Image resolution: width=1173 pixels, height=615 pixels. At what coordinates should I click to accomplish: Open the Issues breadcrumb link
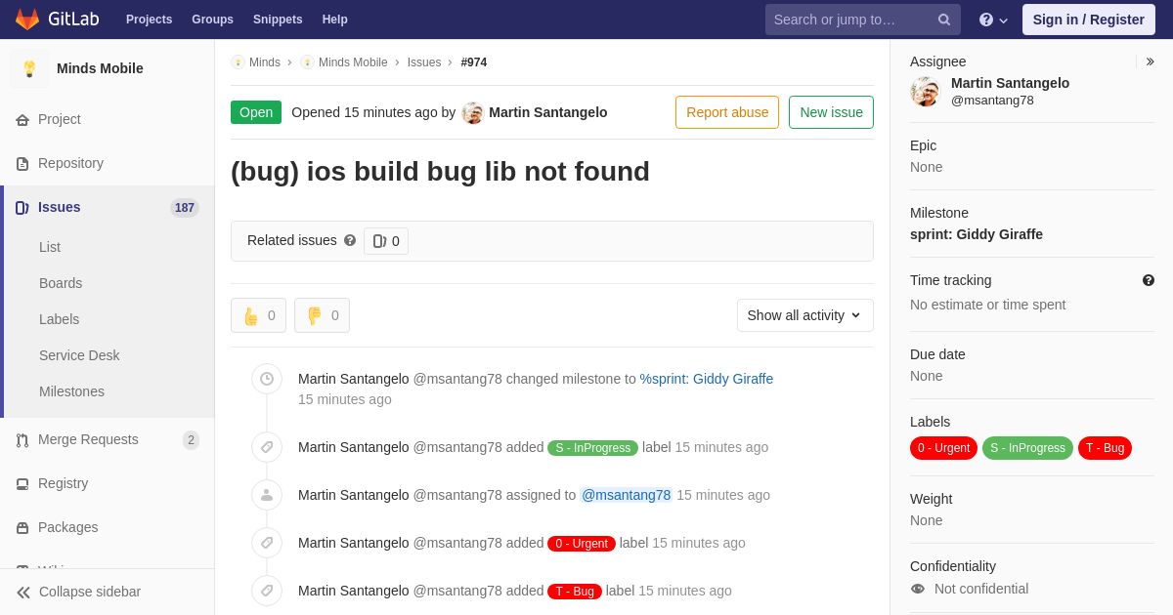(x=424, y=62)
